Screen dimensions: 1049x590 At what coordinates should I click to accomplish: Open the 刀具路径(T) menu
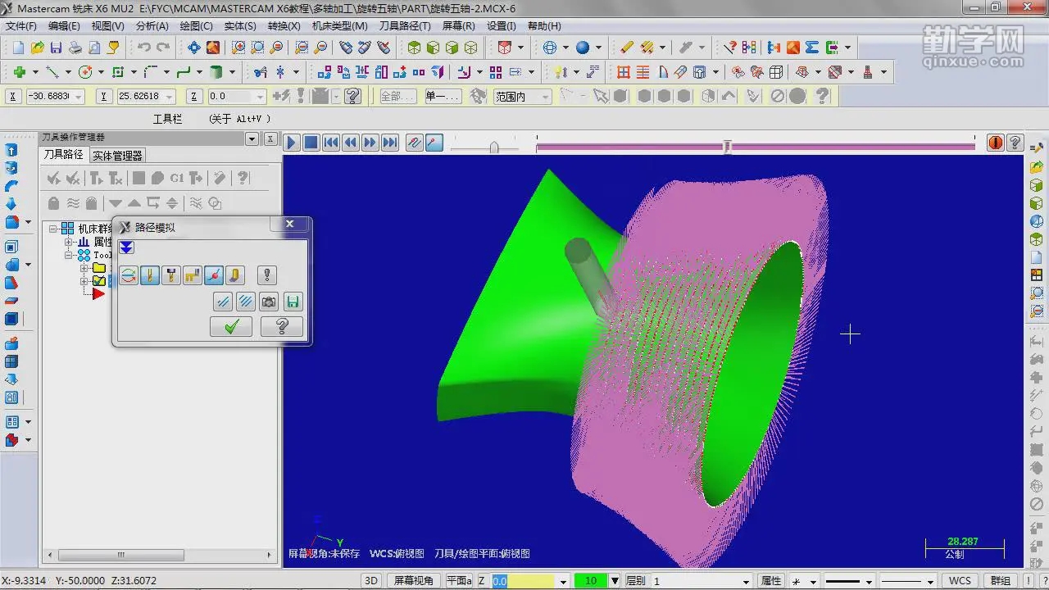click(x=404, y=25)
